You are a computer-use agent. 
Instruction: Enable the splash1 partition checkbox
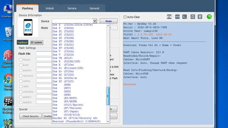tap(21, 97)
